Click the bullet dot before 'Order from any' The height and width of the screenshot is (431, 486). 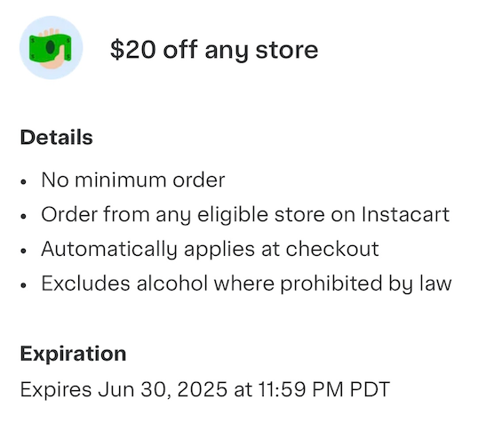[x=23, y=217]
